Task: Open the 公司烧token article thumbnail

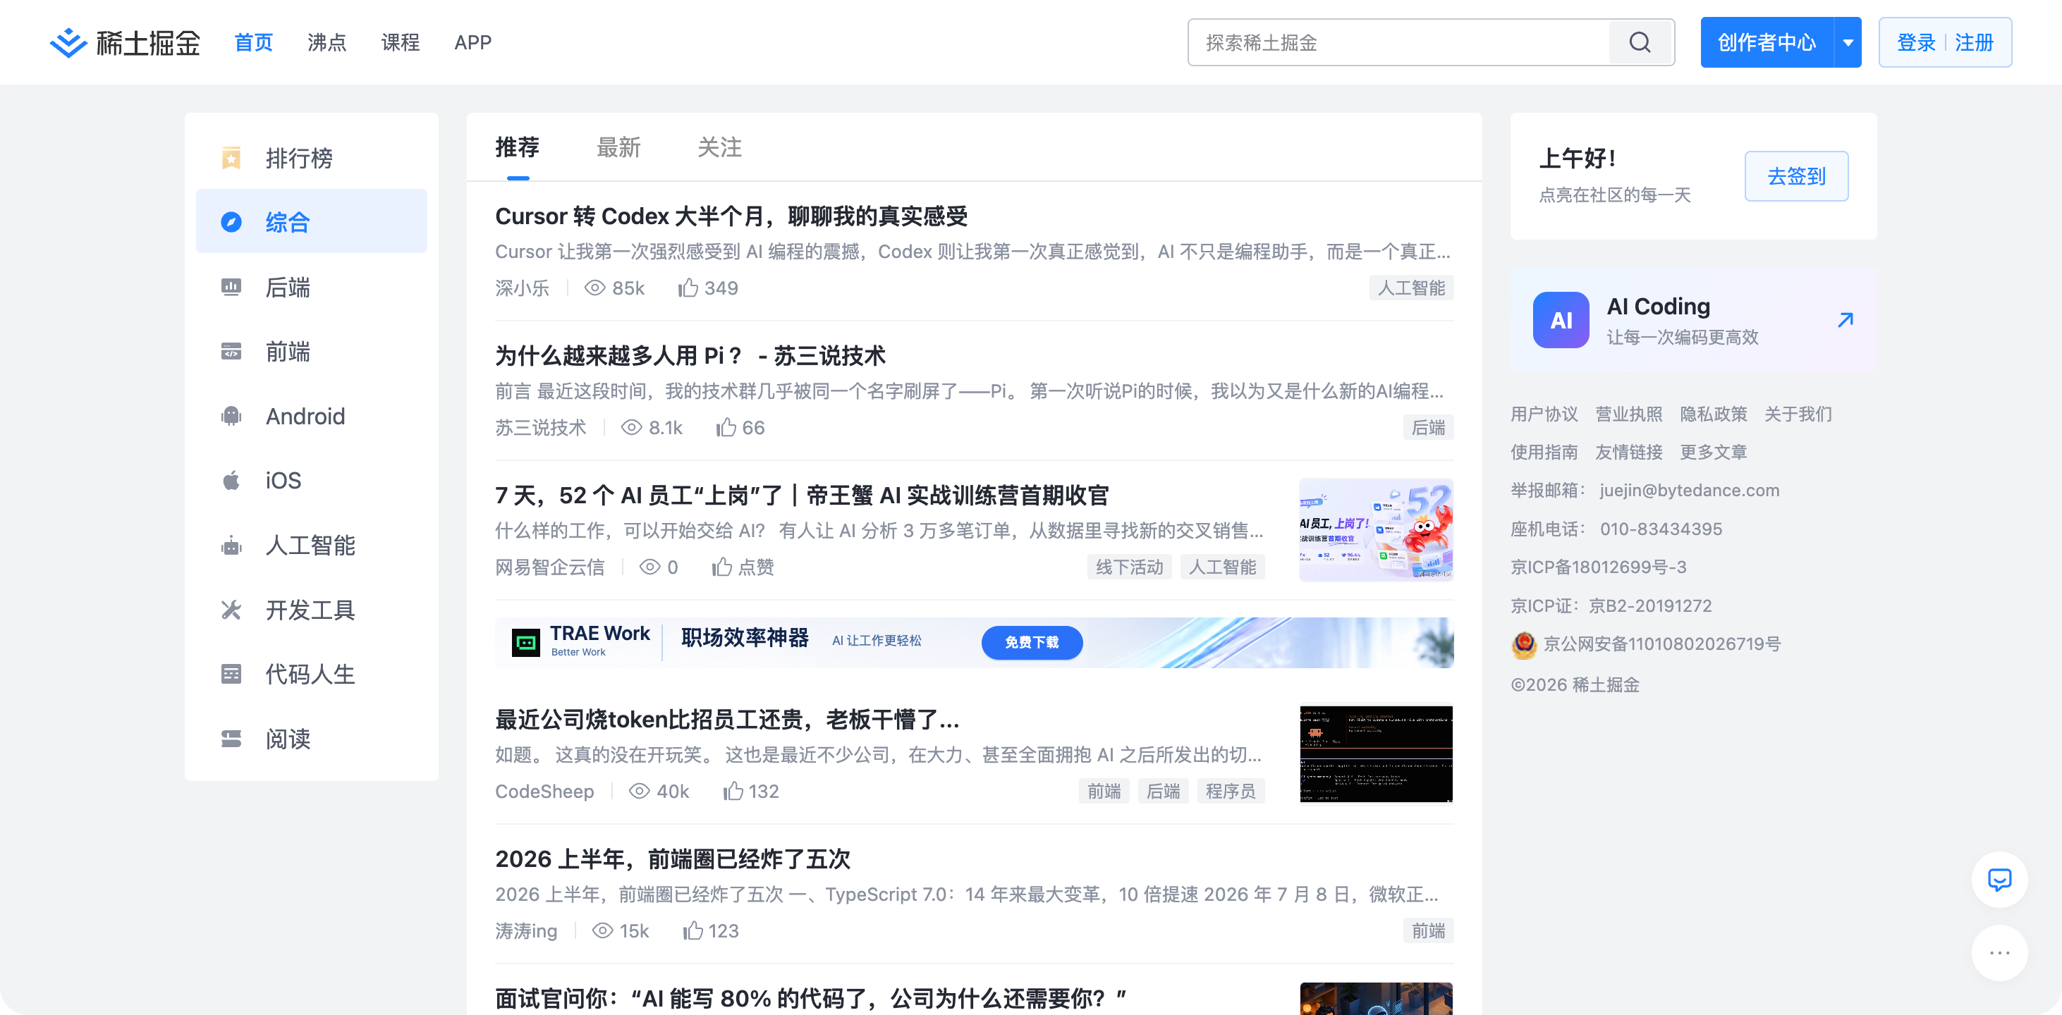Action: [x=1376, y=753]
